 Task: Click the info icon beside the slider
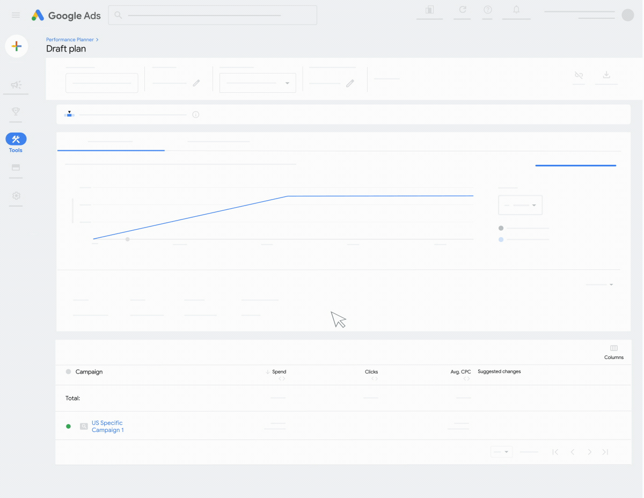(196, 115)
